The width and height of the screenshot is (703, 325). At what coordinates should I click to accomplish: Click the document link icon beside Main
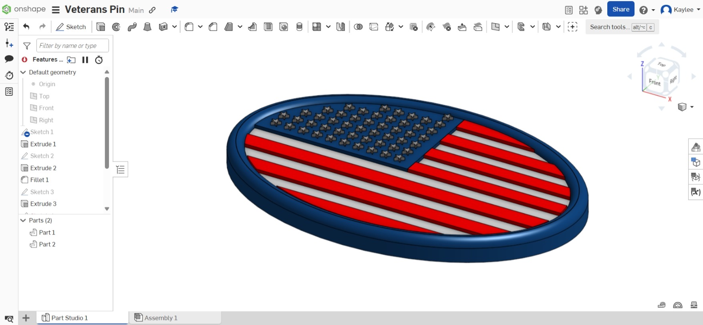point(152,10)
